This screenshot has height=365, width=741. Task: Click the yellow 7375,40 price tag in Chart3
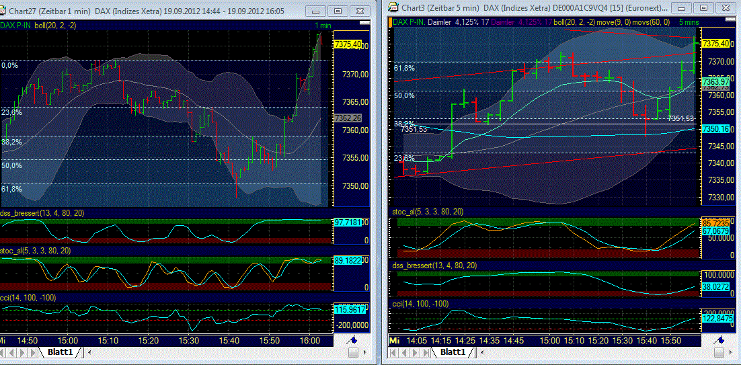pyautogui.click(x=715, y=44)
